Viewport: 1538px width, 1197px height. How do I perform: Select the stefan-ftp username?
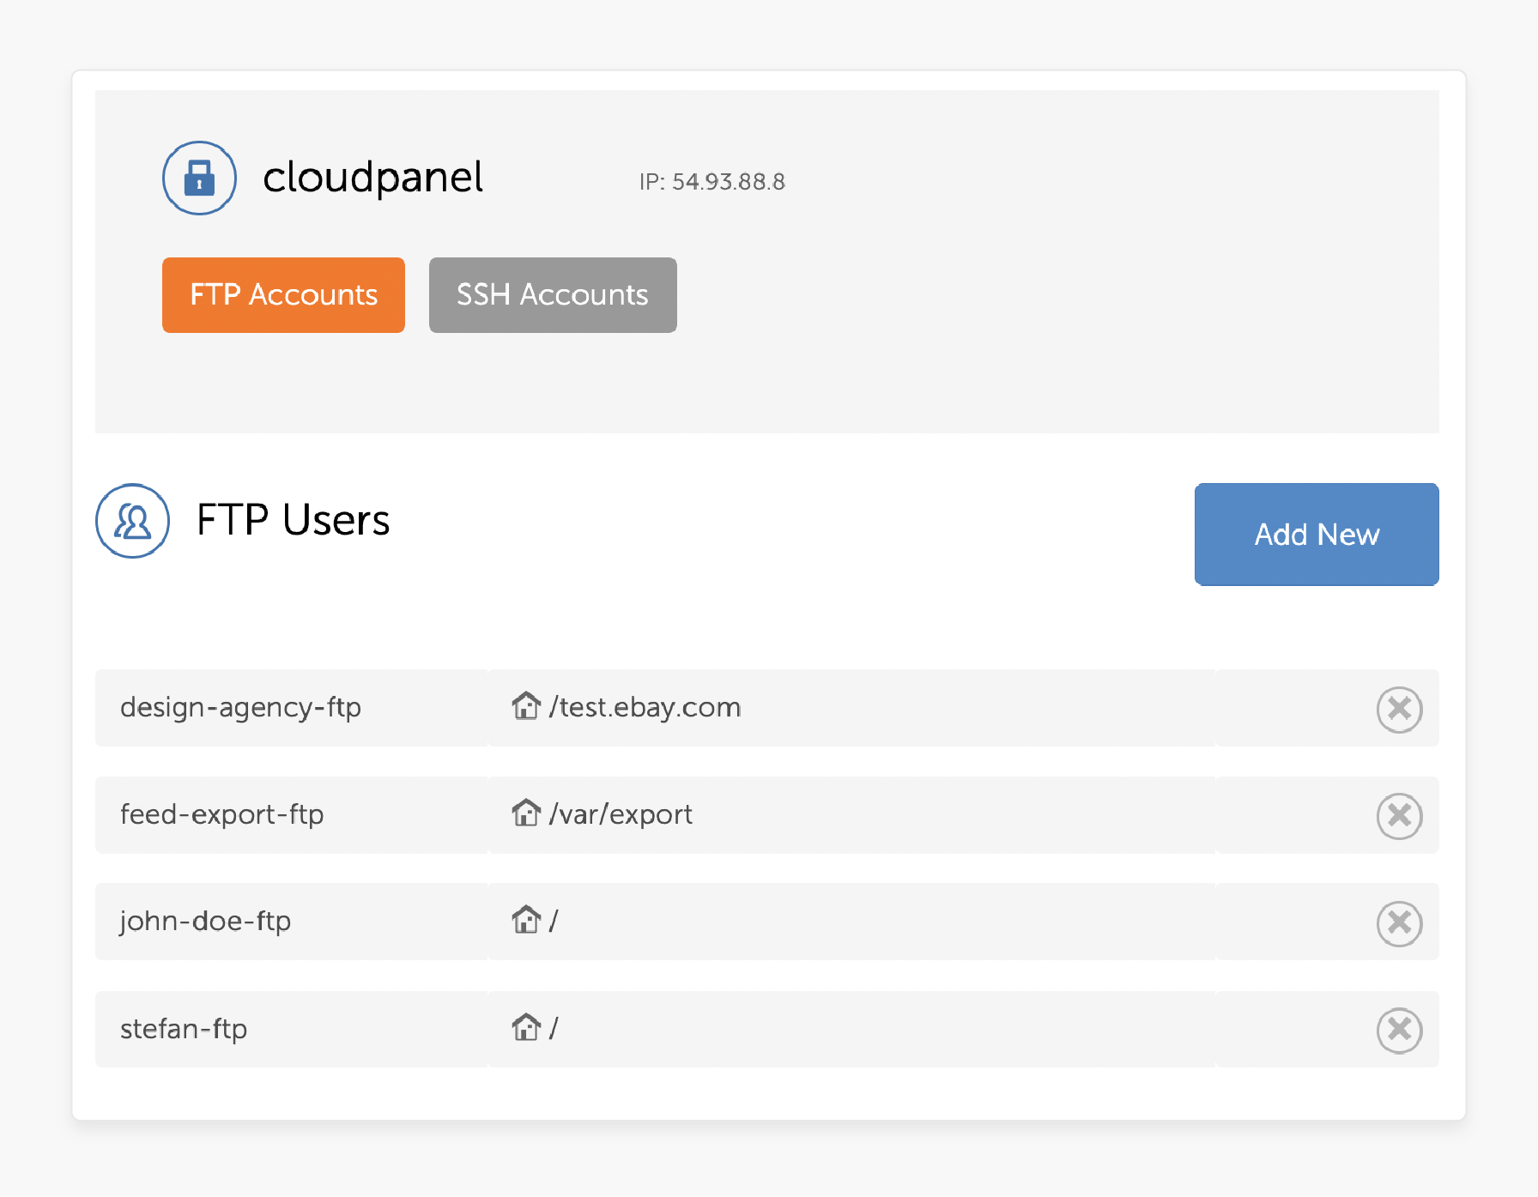point(184,1028)
